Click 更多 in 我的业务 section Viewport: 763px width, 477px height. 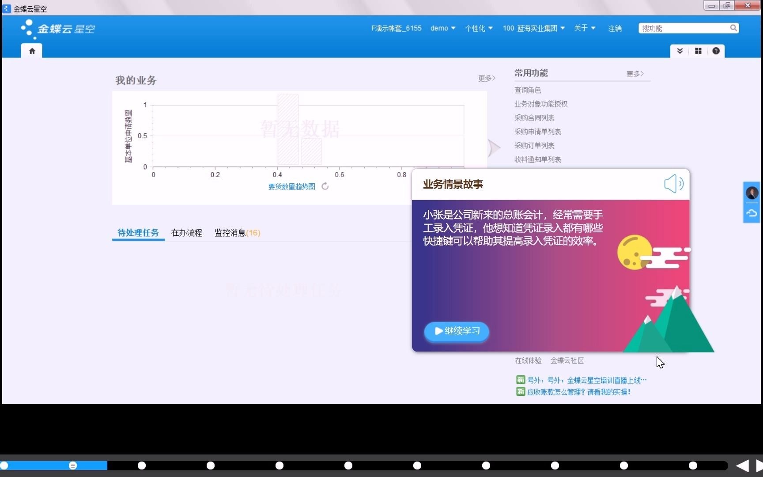coord(487,78)
